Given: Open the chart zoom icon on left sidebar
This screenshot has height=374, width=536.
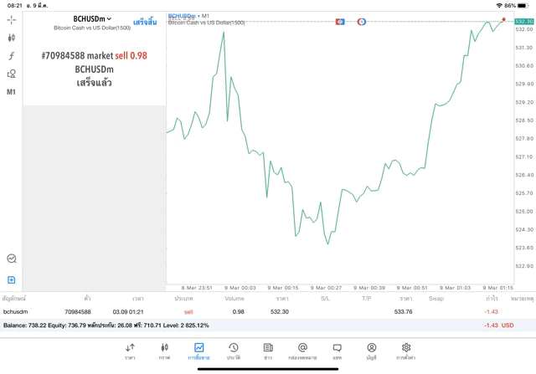Looking at the screenshot, I should tap(12, 259).
